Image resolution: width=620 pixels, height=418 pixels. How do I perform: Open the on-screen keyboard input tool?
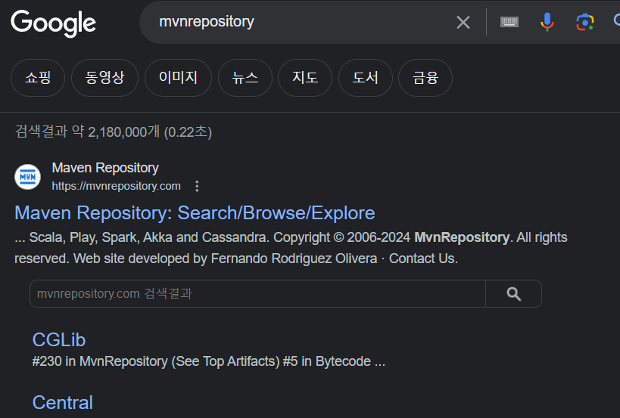[509, 22]
